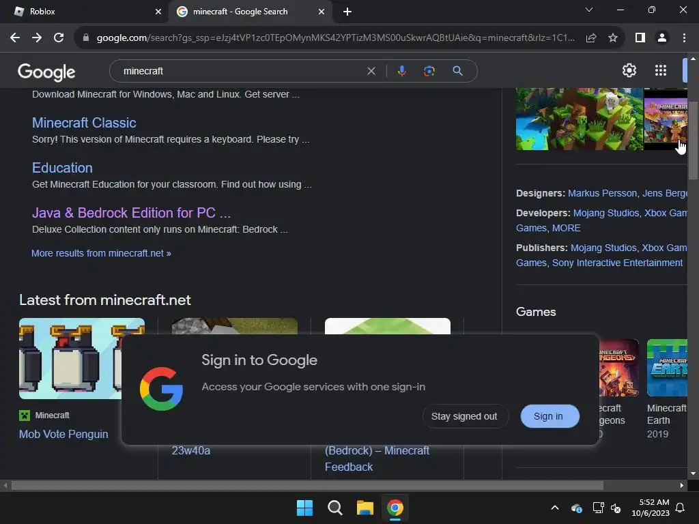Close the Roblox tab
The height and width of the screenshot is (524, 699).
point(158,12)
